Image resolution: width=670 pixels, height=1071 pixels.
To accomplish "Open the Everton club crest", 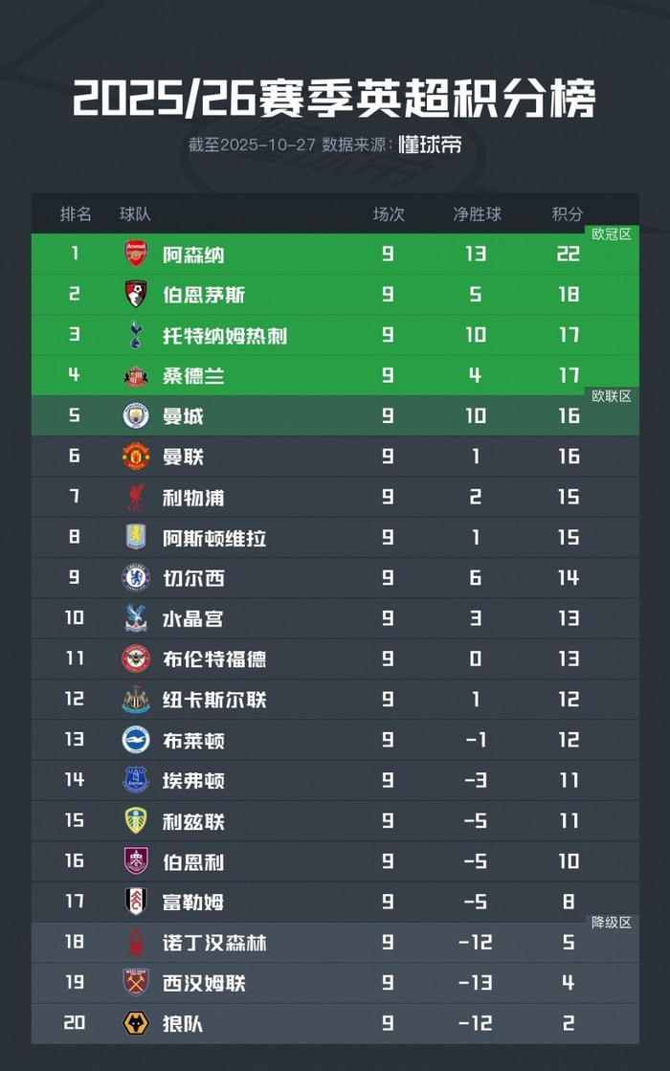I will pyautogui.click(x=136, y=780).
